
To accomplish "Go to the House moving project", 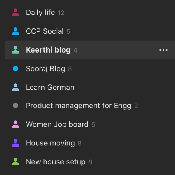I will [x=50, y=143].
